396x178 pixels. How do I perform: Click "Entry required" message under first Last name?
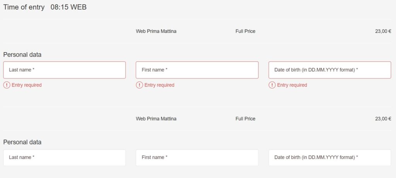(27, 85)
